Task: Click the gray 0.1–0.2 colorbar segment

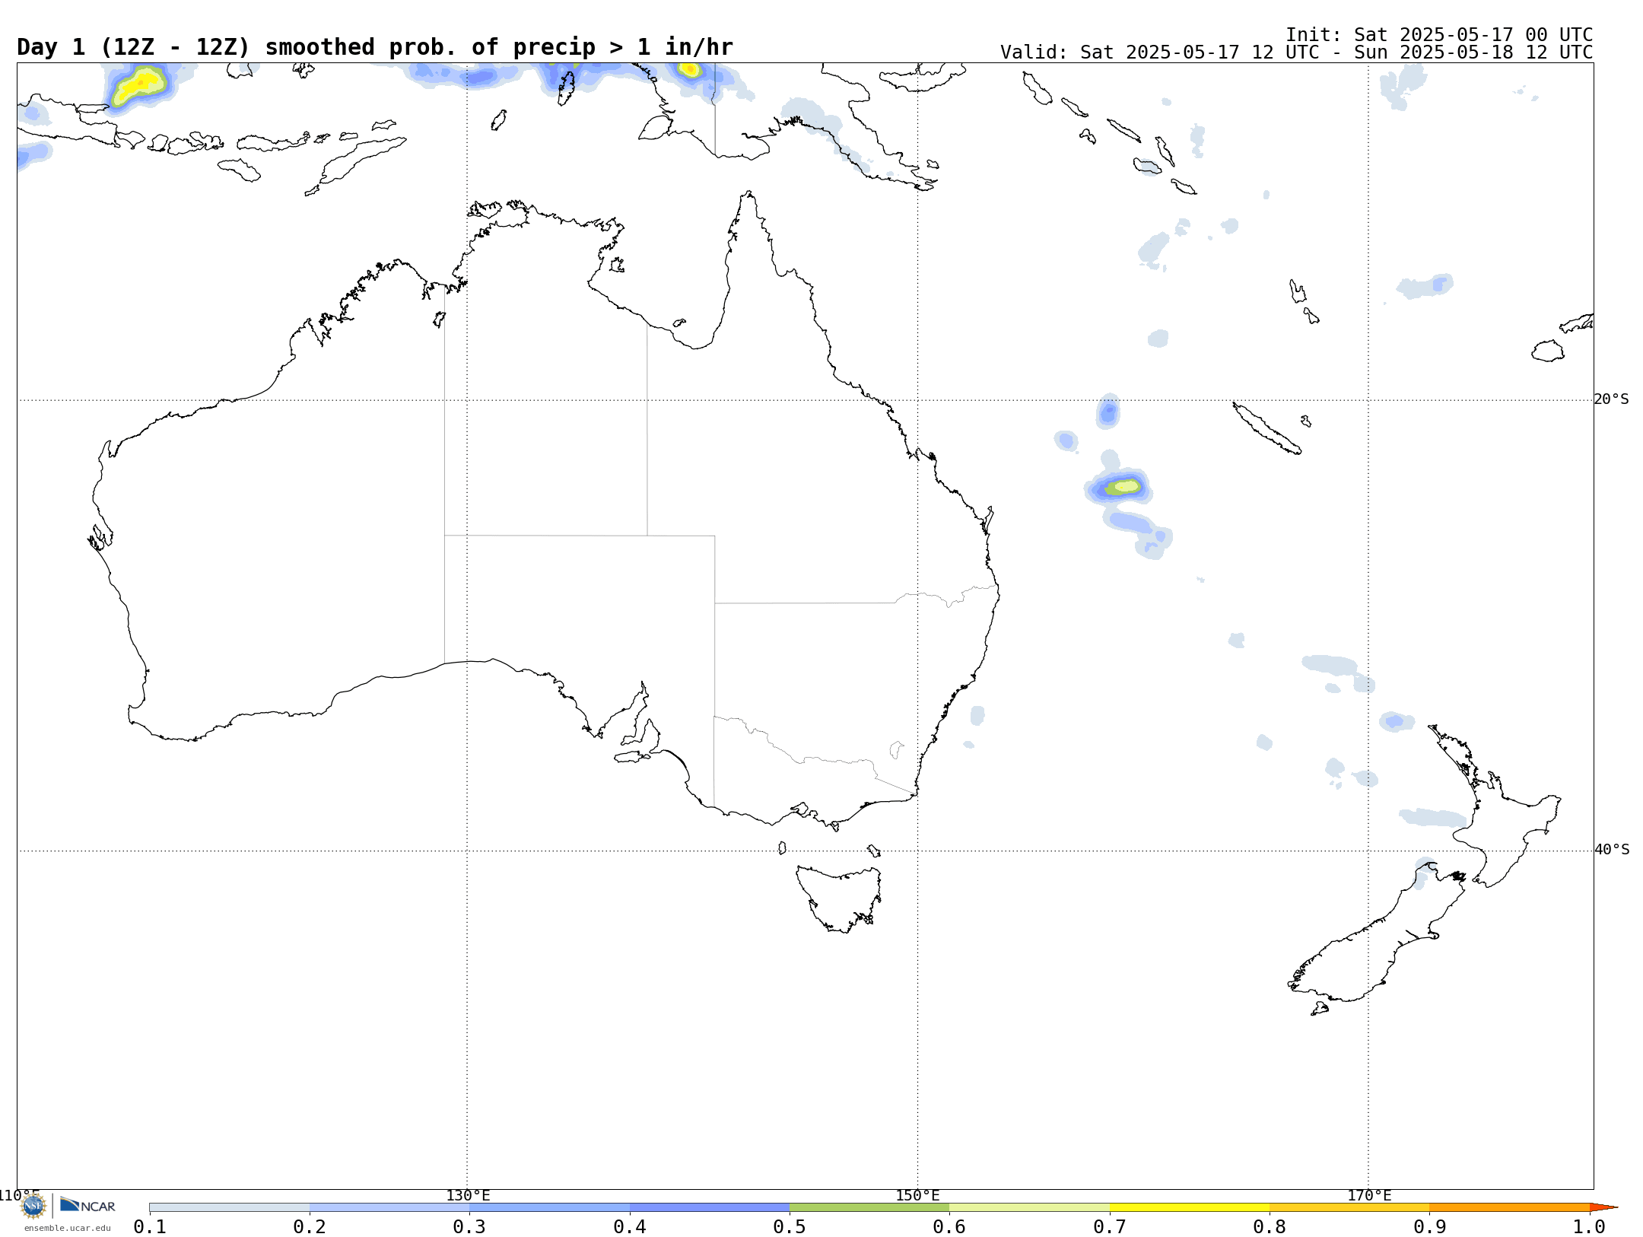Action: point(230,1207)
